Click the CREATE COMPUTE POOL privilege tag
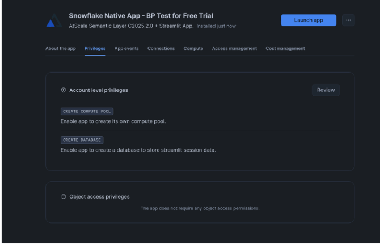The image size is (380, 244). coord(87,111)
